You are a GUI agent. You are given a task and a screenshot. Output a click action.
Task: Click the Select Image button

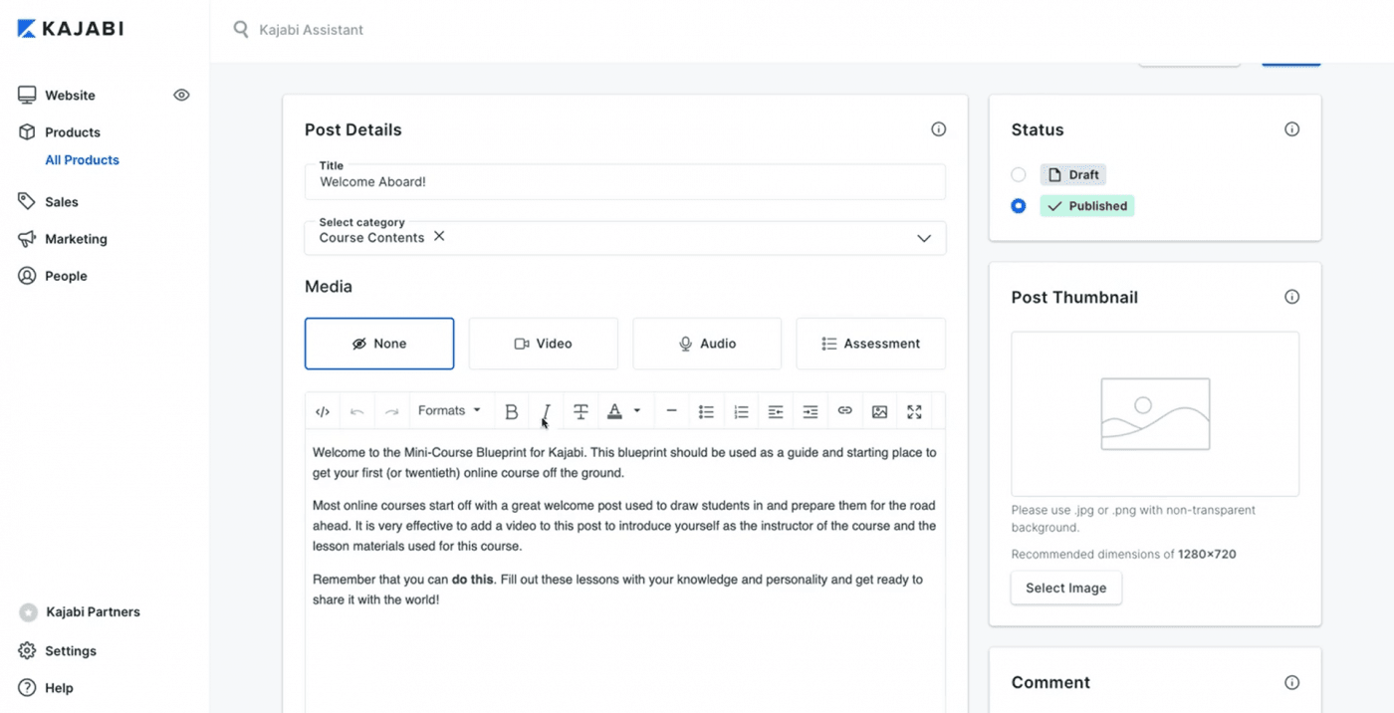tap(1066, 588)
